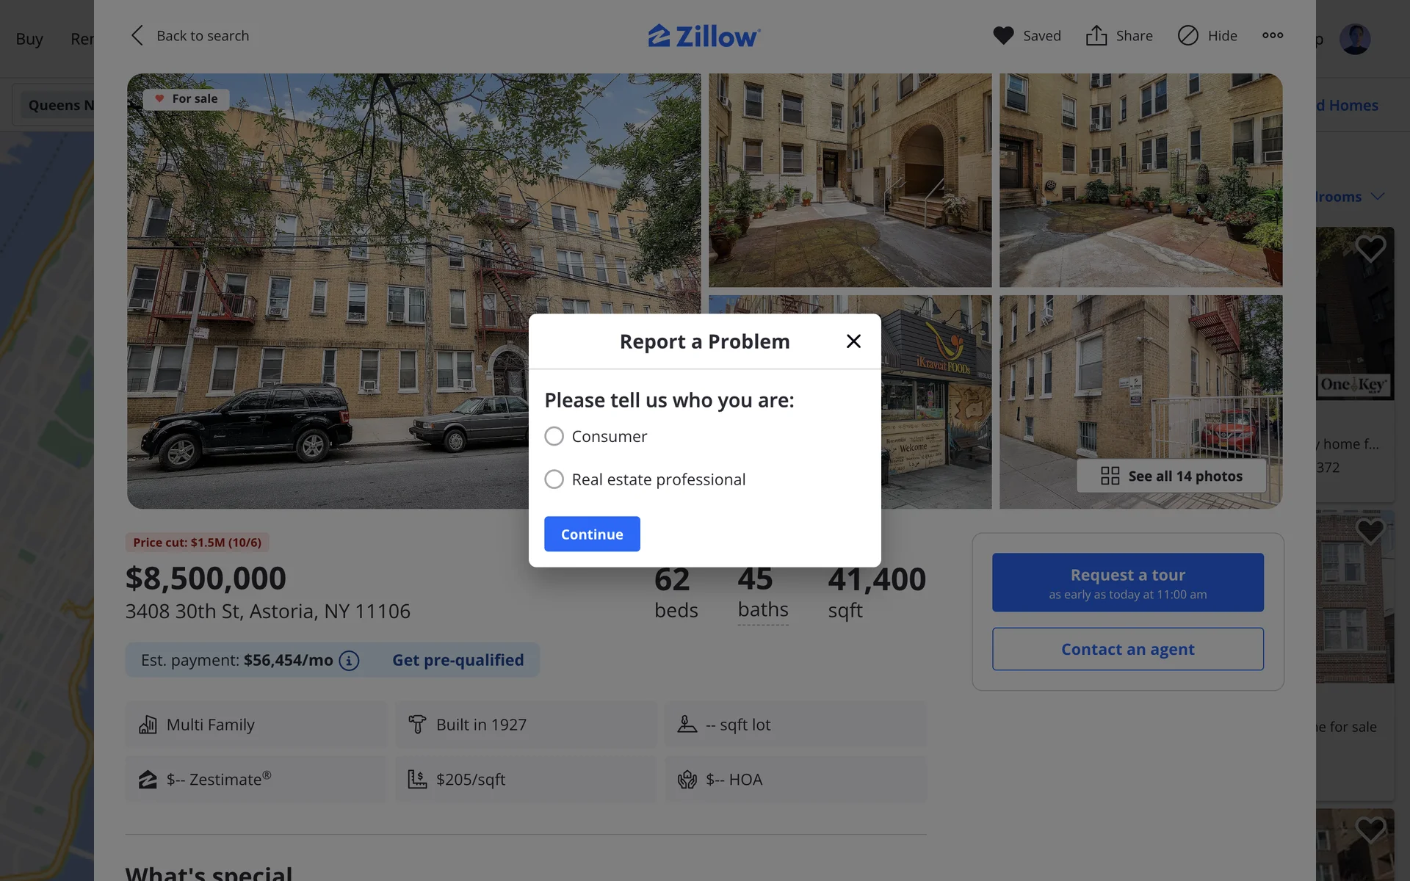Image resolution: width=1410 pixels, height=881 pixels.
Task: Click the Share upload icon
Action: [x=1096, y=35]
